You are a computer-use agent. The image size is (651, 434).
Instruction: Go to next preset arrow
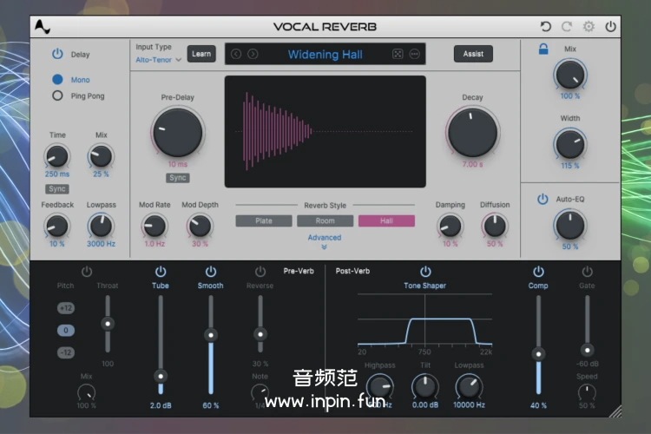point(253,54)
